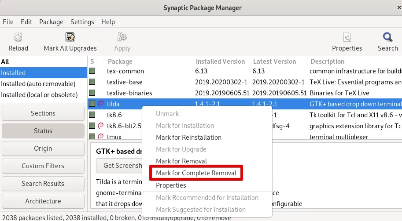Close the Synaptic Package Manager window
402x221 pixels.
pyautogui.click(x=399, y=8)
